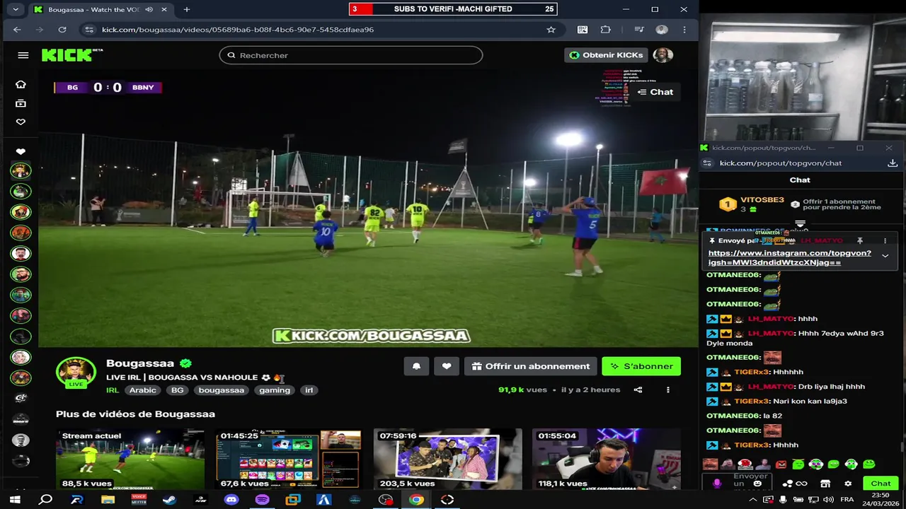
Task: Open the emoji picker smiley icon
Action: coord(757,484)
